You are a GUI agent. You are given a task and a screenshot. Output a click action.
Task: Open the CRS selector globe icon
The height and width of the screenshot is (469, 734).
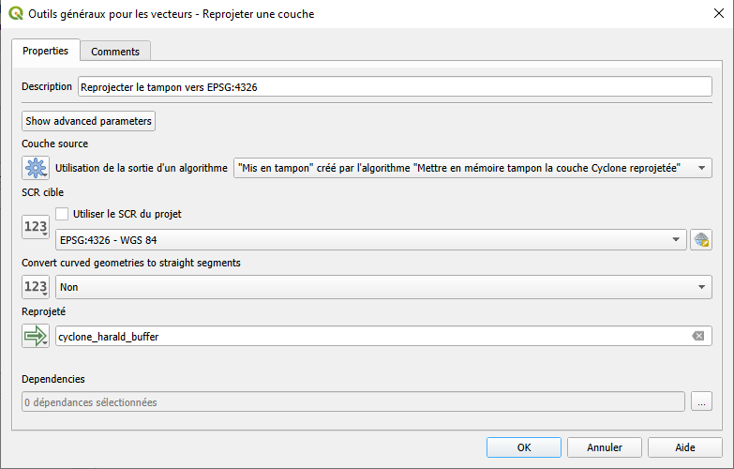pos(700,240)
